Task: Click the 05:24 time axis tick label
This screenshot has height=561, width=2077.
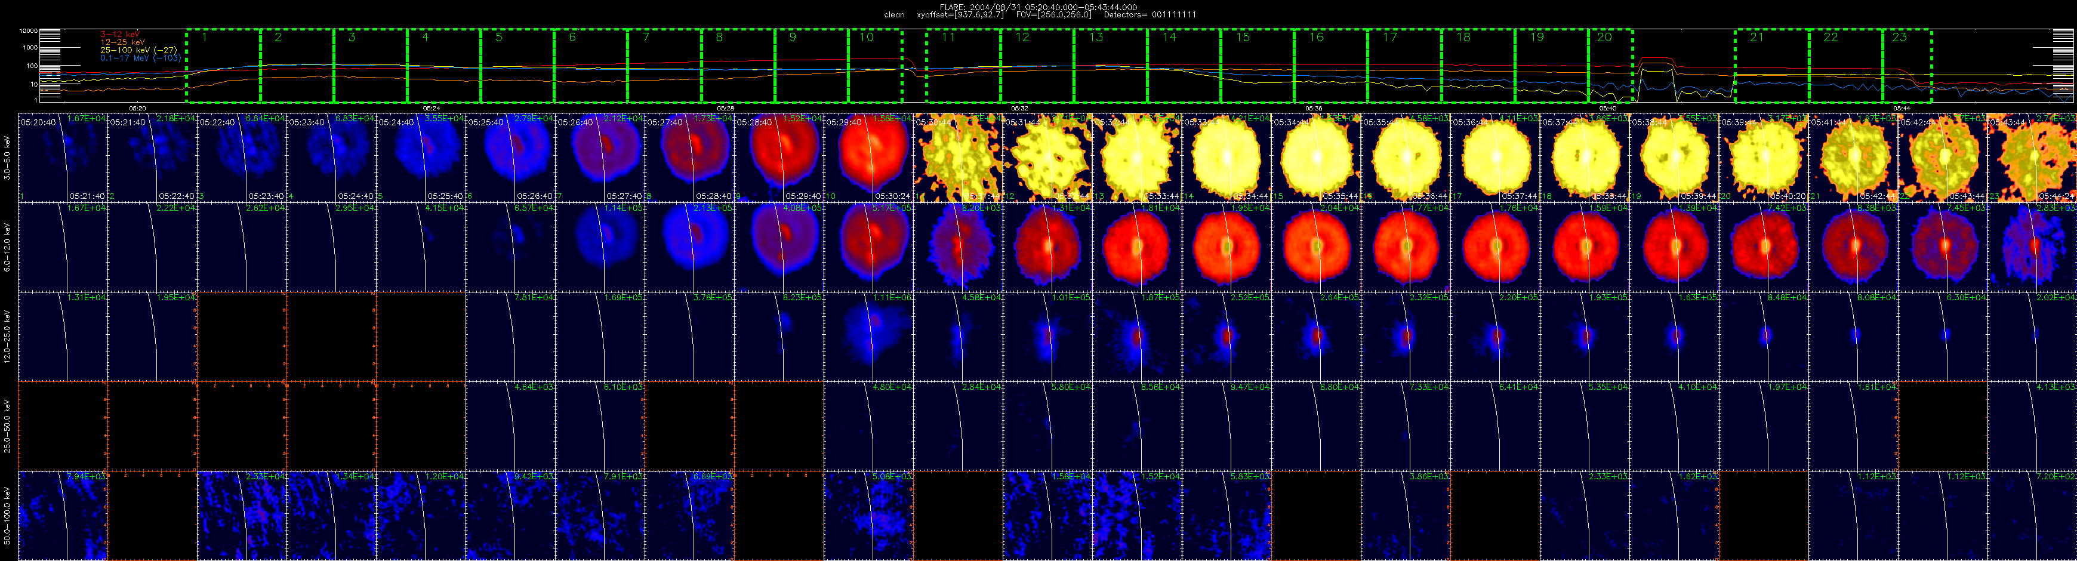Action: (432, 108)
